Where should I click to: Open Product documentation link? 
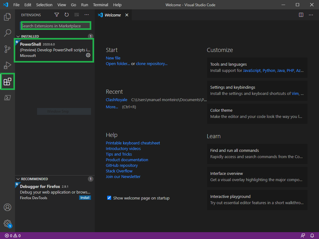[x=127, y=160]
